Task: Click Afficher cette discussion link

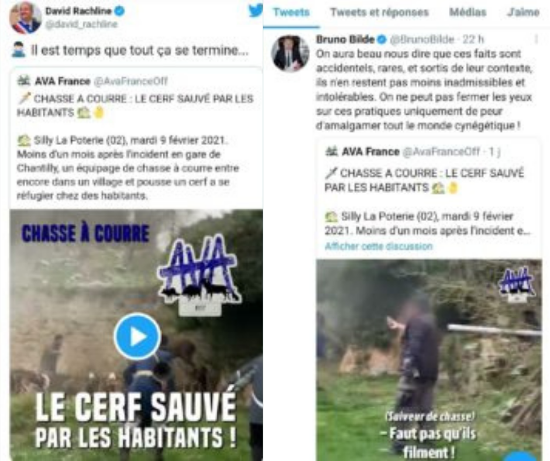Action: tap(379, 246)
